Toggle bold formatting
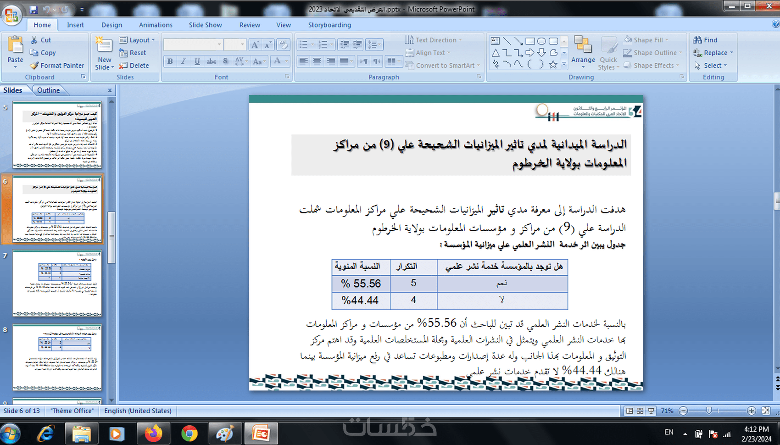Viewport: 780px width, 445px height. click(170, 61)
